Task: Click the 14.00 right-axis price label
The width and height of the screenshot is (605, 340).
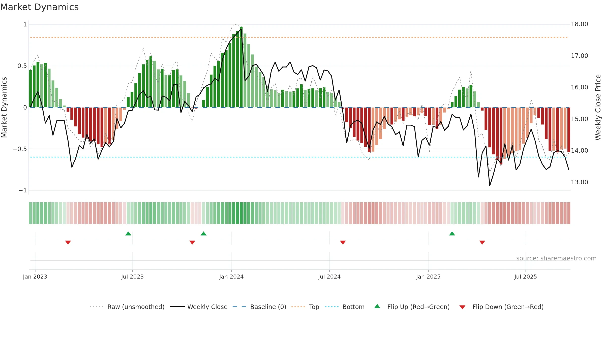Action: coord(580,150)
